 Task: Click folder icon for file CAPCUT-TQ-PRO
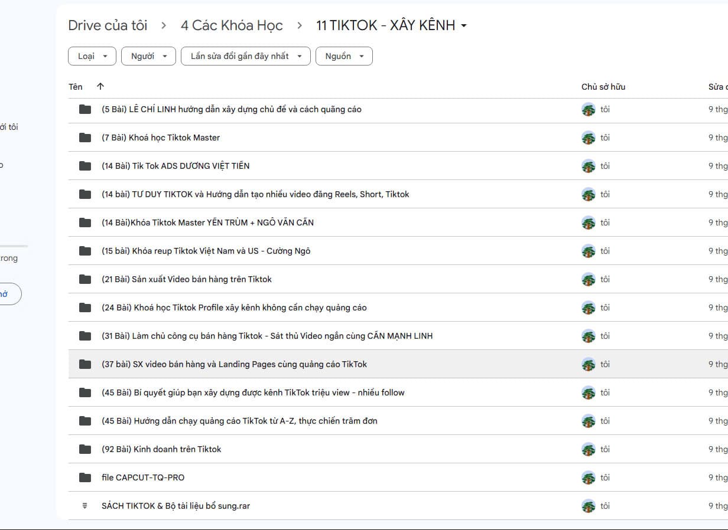point(85,477)
